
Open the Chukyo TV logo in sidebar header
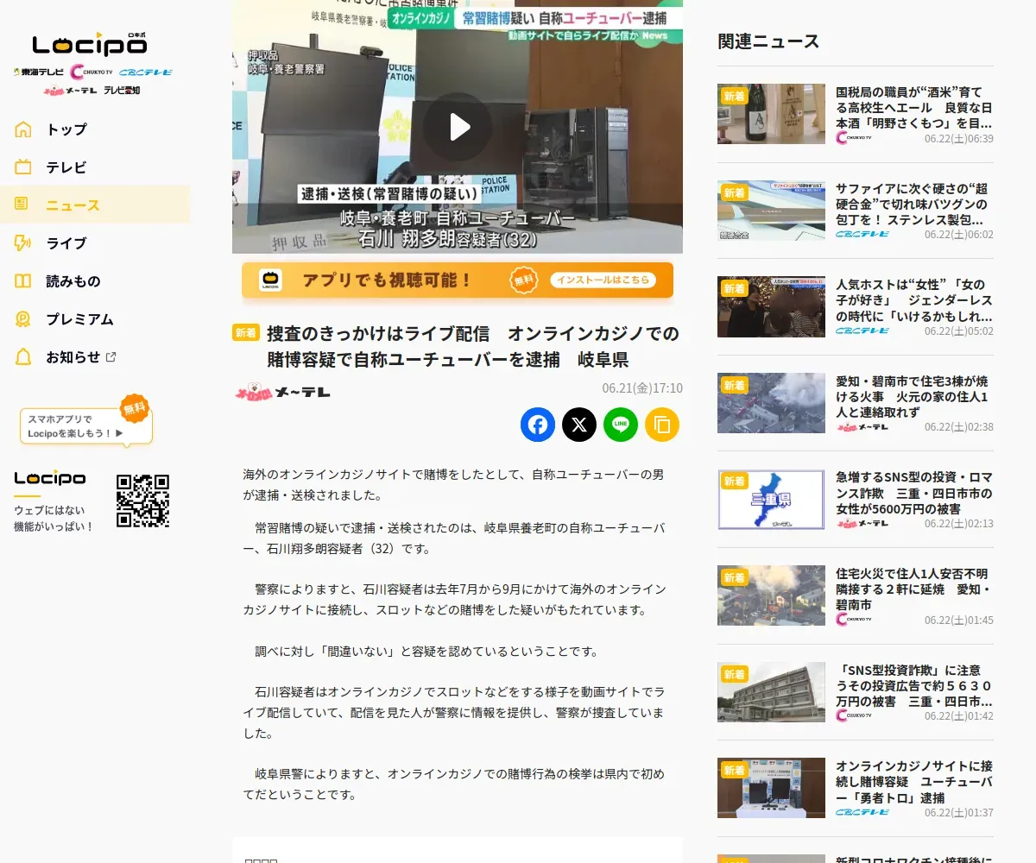pyautogui.click(x=92, y=72)
